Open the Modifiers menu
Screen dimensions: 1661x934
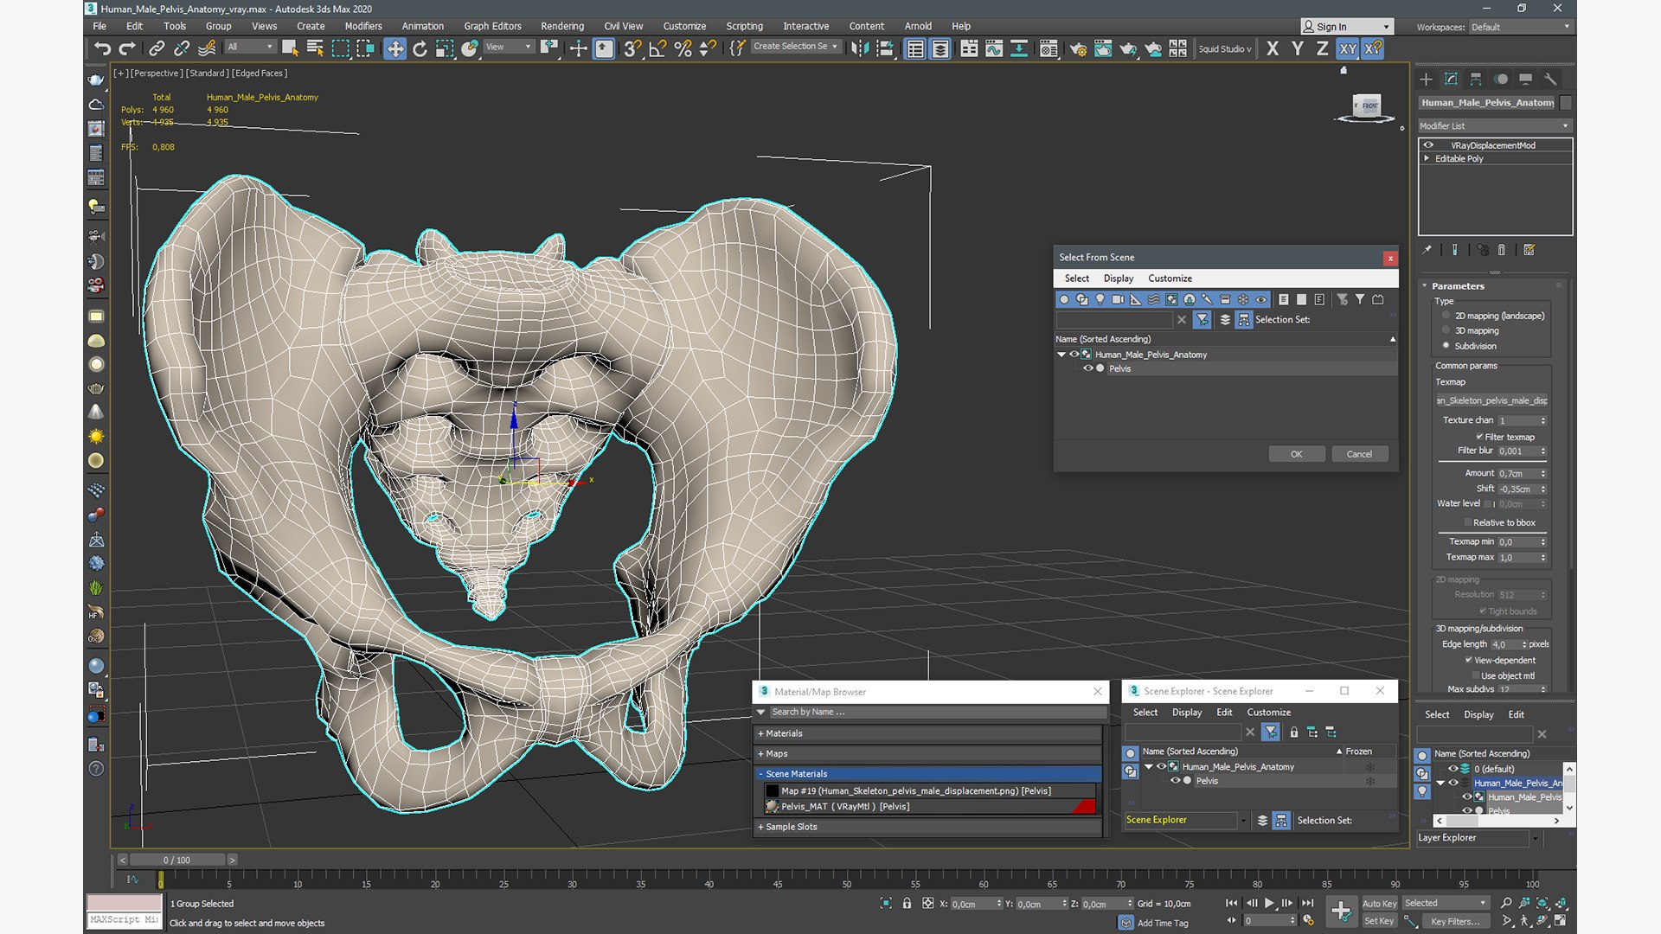tap(362, 26)
